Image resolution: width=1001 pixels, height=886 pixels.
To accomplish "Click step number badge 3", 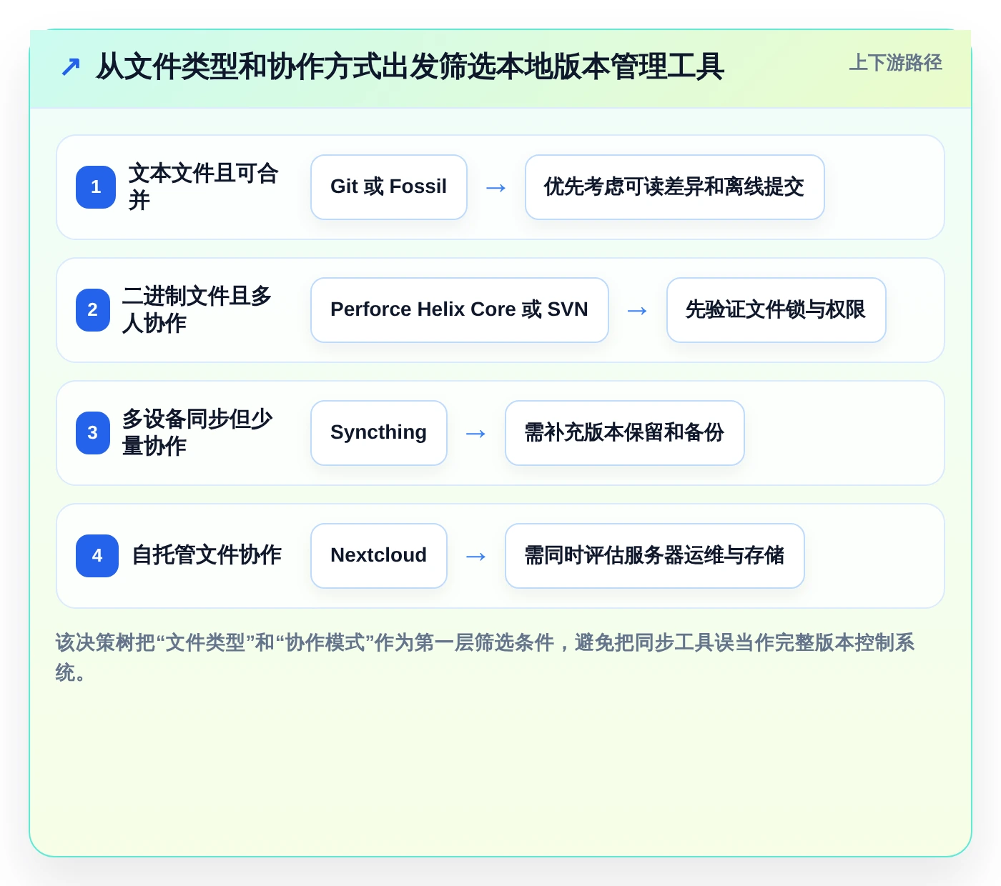I will pos(93,433).
